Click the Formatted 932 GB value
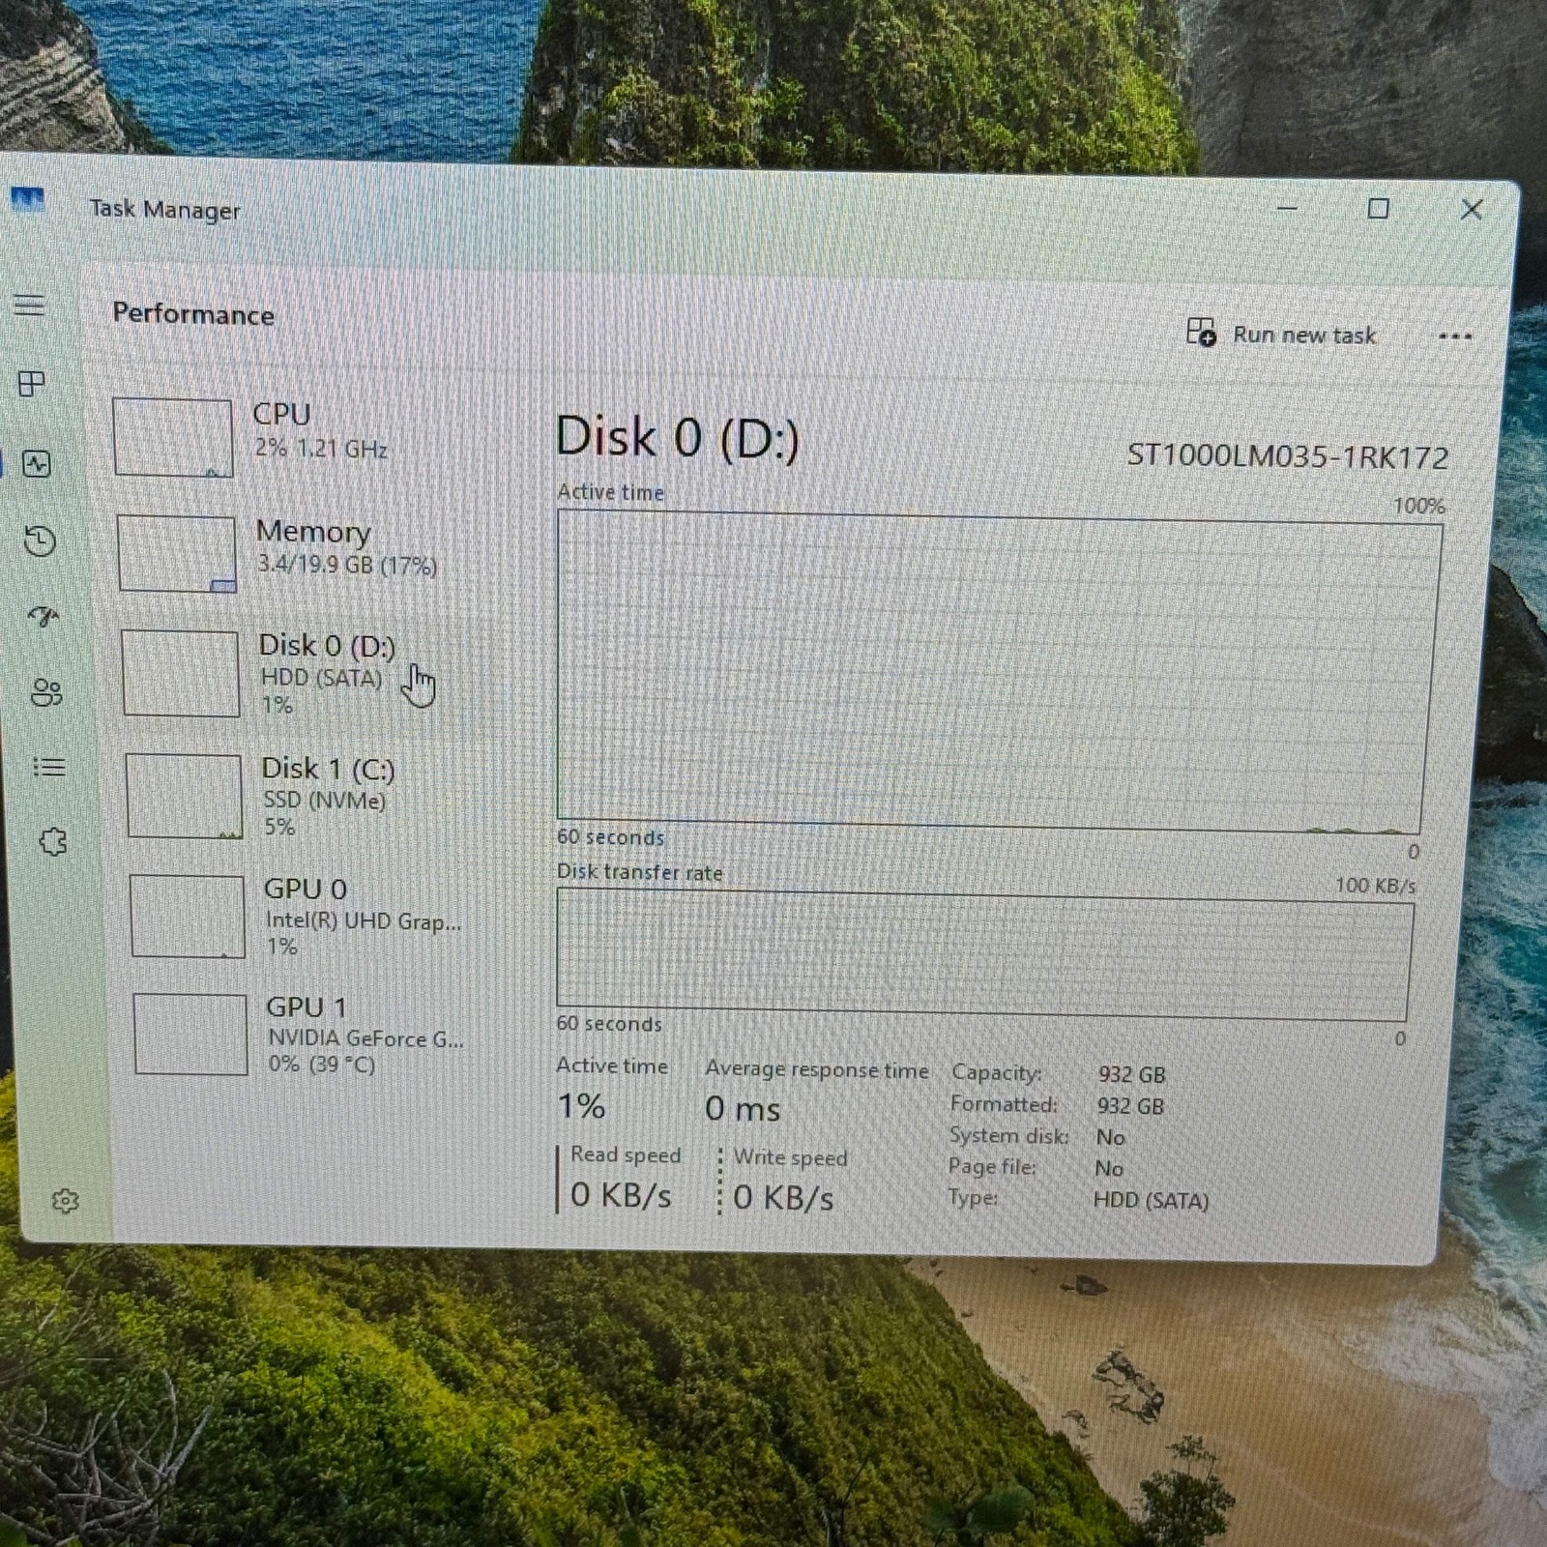Screen dimensions: 1547x1547 click(x=1130, y=1106)
